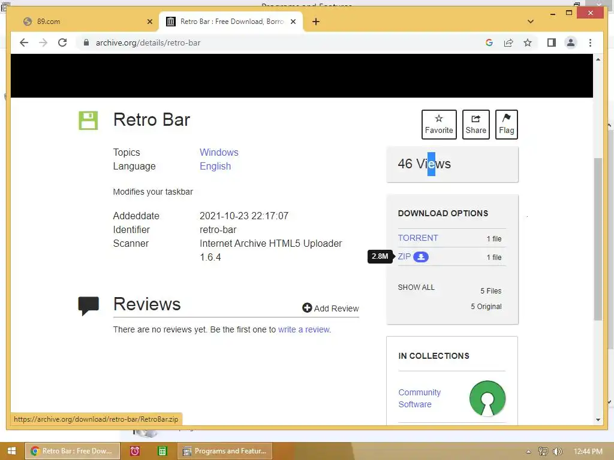Open the English language link
614x460 pixels.
(x=215, y=167)
